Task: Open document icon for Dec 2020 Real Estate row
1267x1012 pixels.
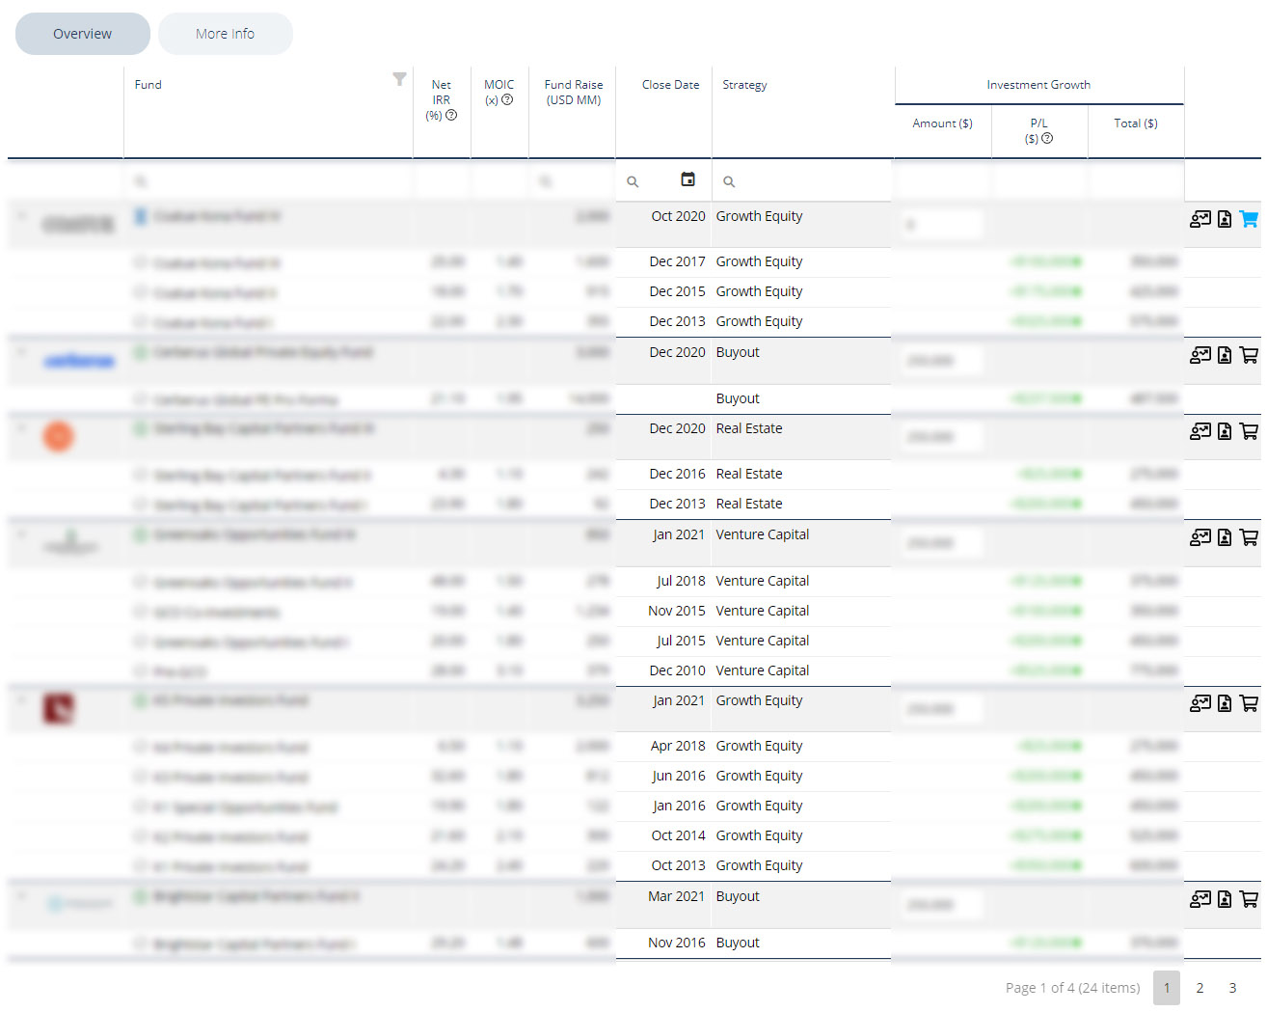Action: (1225, 431)
